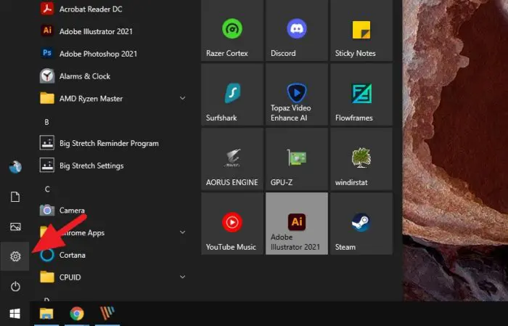Launch the Steam tile
Image resolution: width=508 pixels, height=326 pixels.
(x=361, y=224)
